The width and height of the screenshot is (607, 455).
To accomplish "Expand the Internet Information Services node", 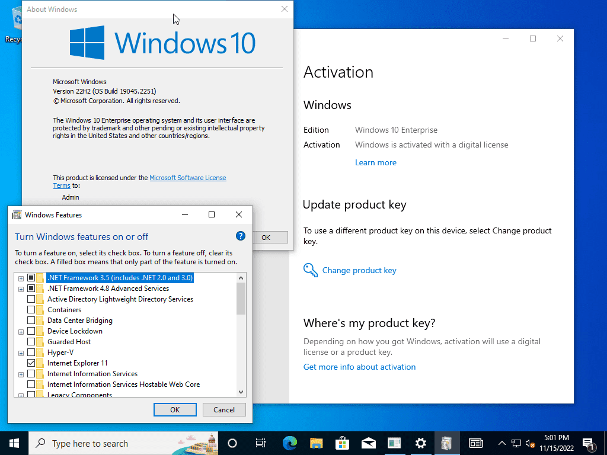I will 21,374.
